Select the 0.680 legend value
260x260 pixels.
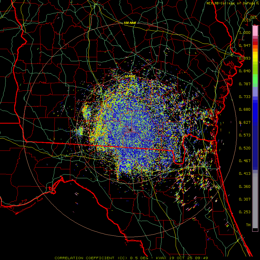245,109
